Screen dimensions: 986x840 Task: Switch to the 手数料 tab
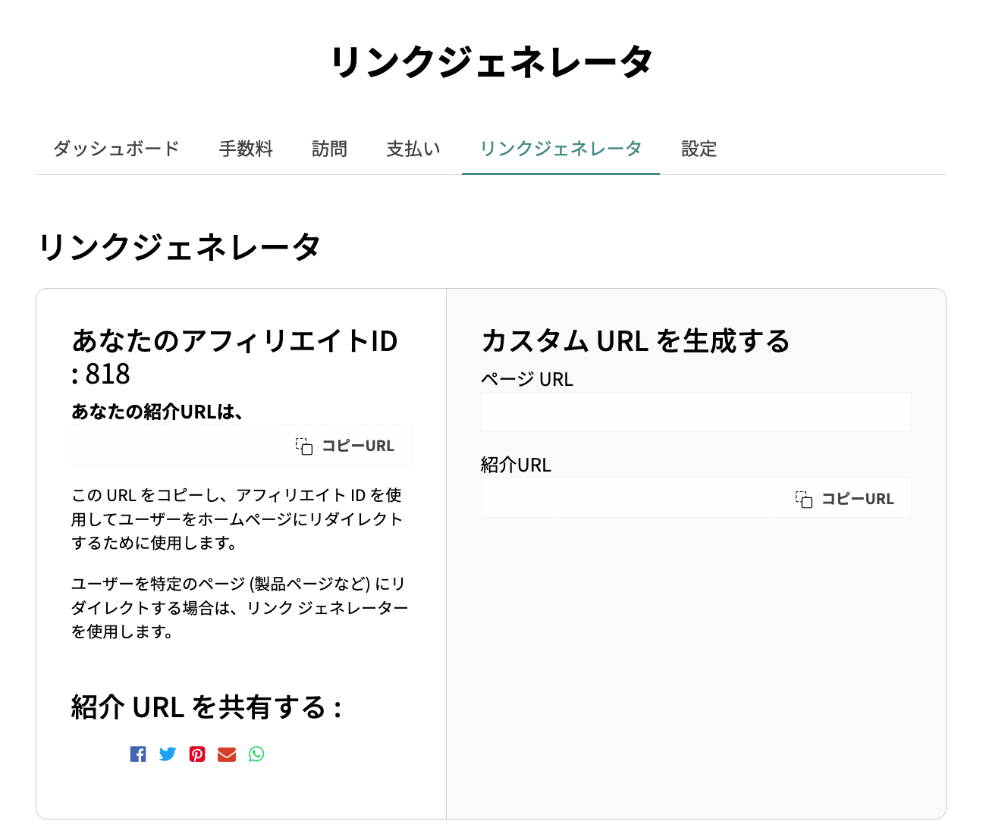coord(246,149)
